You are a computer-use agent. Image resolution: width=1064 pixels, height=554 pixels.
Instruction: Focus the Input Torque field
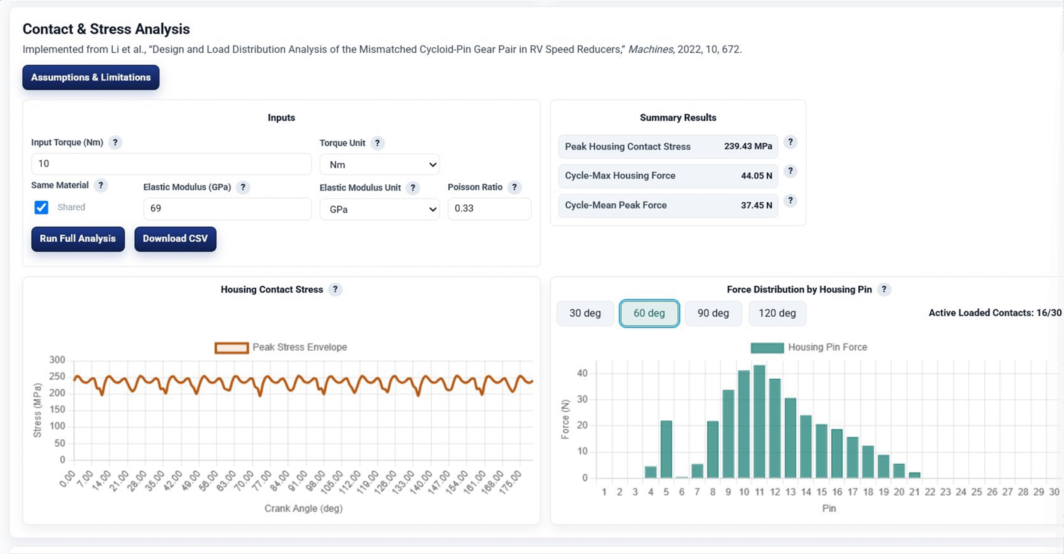pyautogui.click(x=171, y=164)
